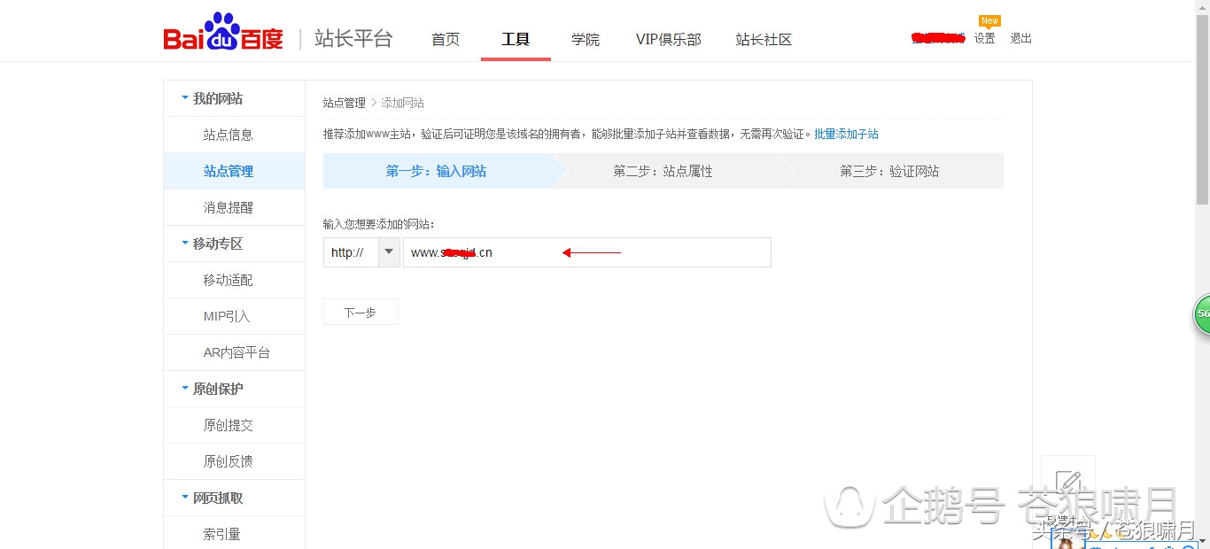1210x549 pixels.
Task: Open the VIP俱乐部 menu item
Action: tap(668, 39)
